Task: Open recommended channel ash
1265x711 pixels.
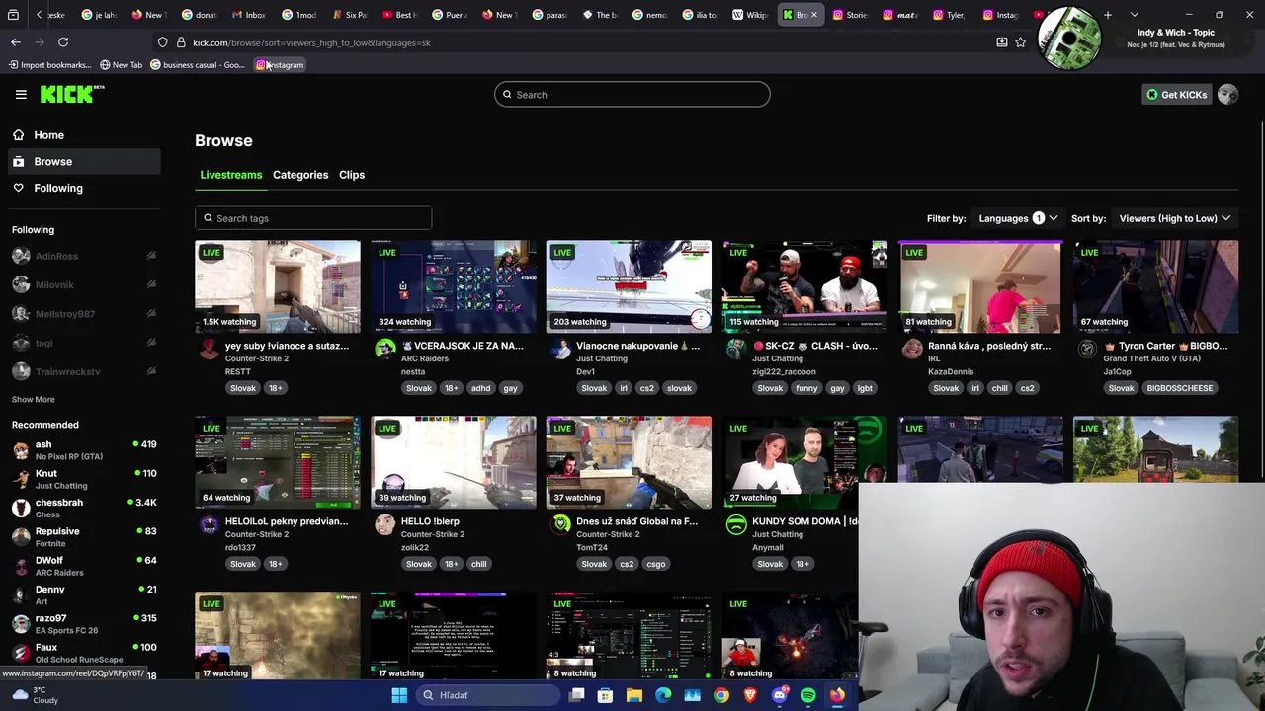Action: pyautogui.click(x=84, y=450)
